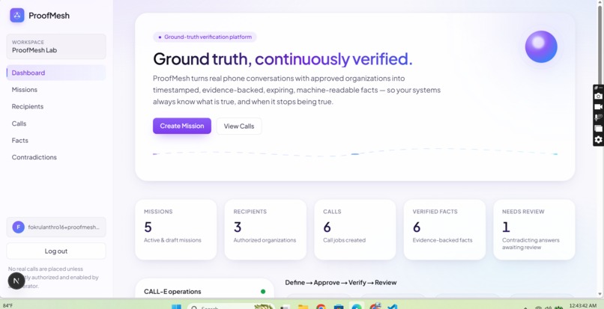Open File Explorer from the taskbar

click(x=303, y=307)
